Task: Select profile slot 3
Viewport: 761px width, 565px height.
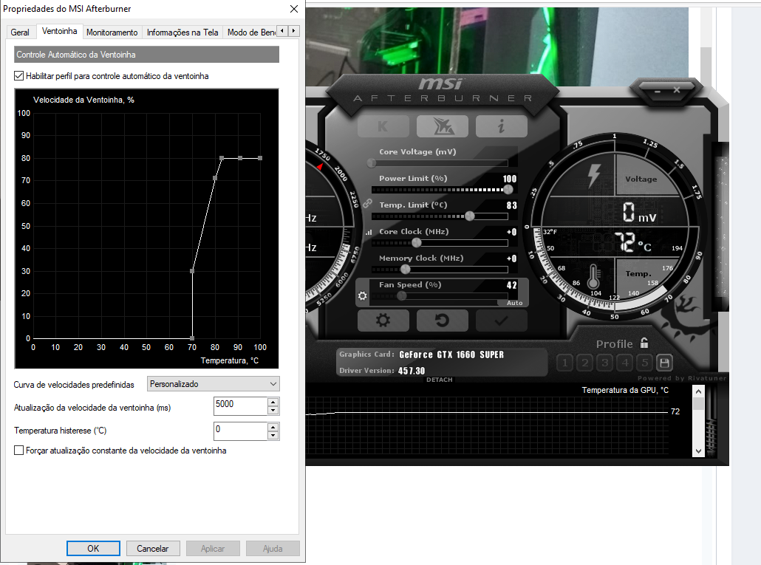Action: tap(604, 363)
